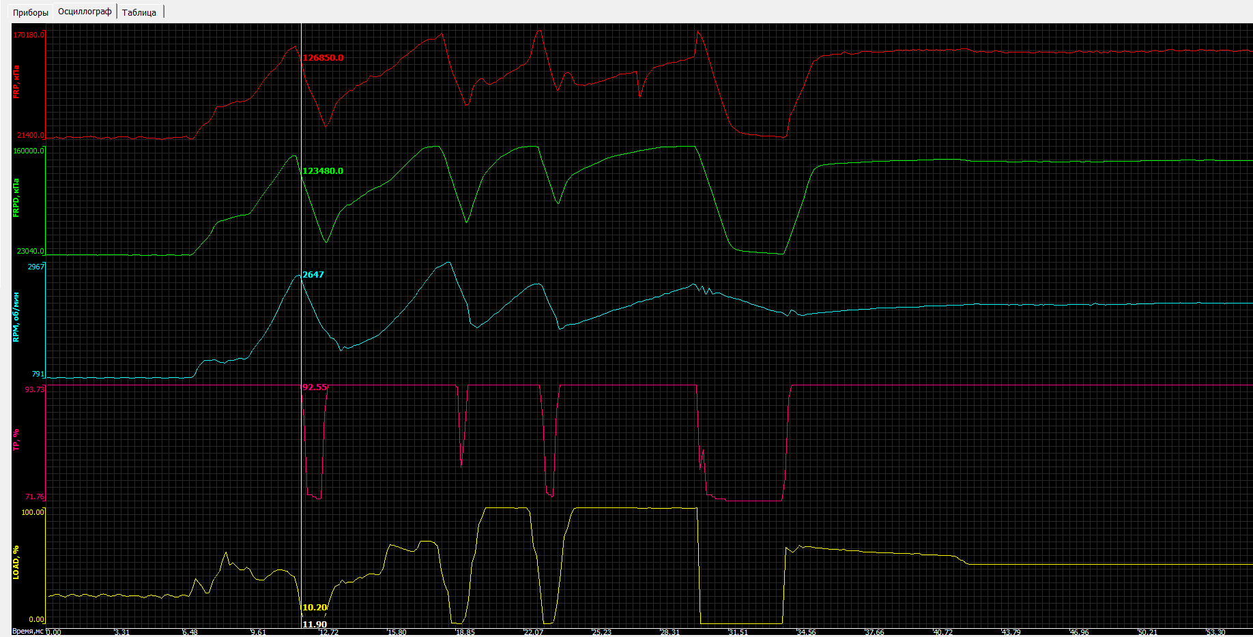Click the 25.23 time axis tick
Image resolution: width=1253 pixels, height=637 pixels.
coord(602,632)
